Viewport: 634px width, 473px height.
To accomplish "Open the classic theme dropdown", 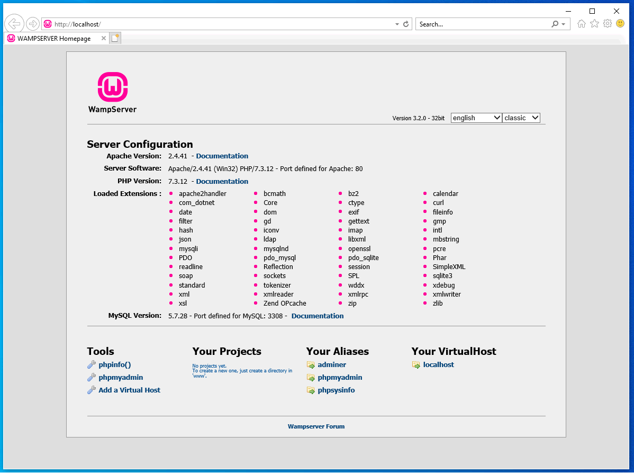I will [x=521, y=118].
